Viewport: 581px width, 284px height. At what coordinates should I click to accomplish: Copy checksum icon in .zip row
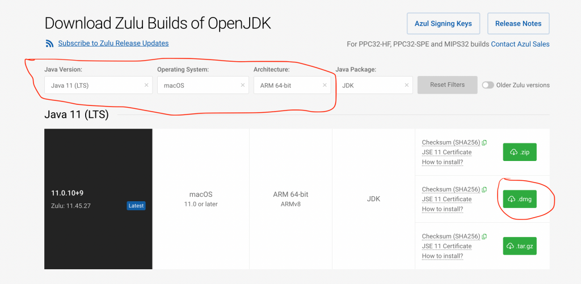485,142
